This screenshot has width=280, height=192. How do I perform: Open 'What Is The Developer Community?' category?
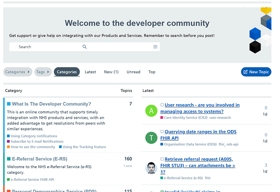[x=52, y=104]
